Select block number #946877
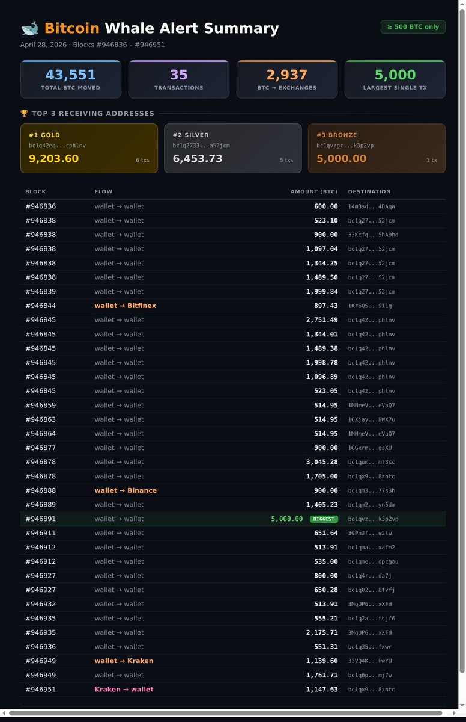Viewport: 466px width, 722px height. [x=41, y=448]
